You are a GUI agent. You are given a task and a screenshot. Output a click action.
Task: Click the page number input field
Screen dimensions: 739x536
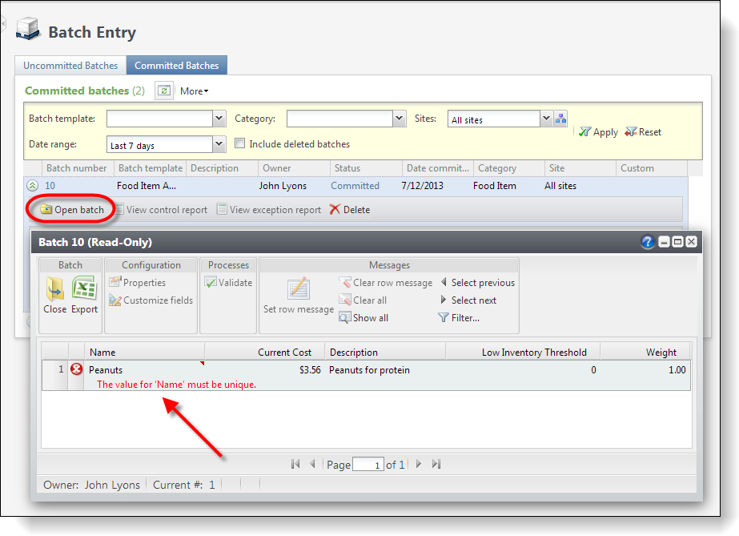pos(367,465)
